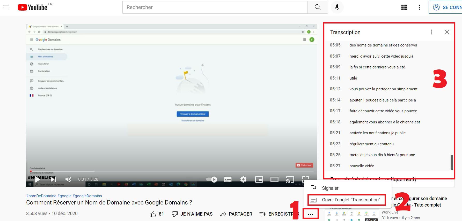Open the #google hashtag link
462x221 pixels.
(x=64, y=196)
